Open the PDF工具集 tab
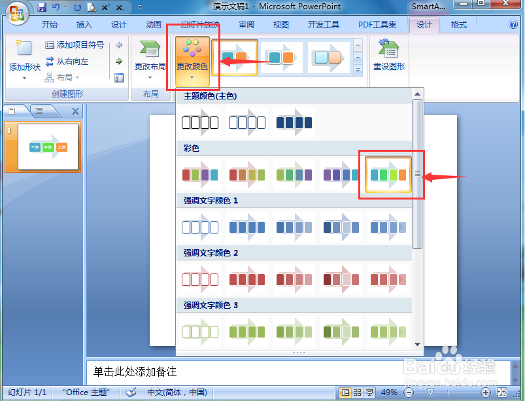The width and height of the screenshot is (525, 401). click(x=377, y=24)
